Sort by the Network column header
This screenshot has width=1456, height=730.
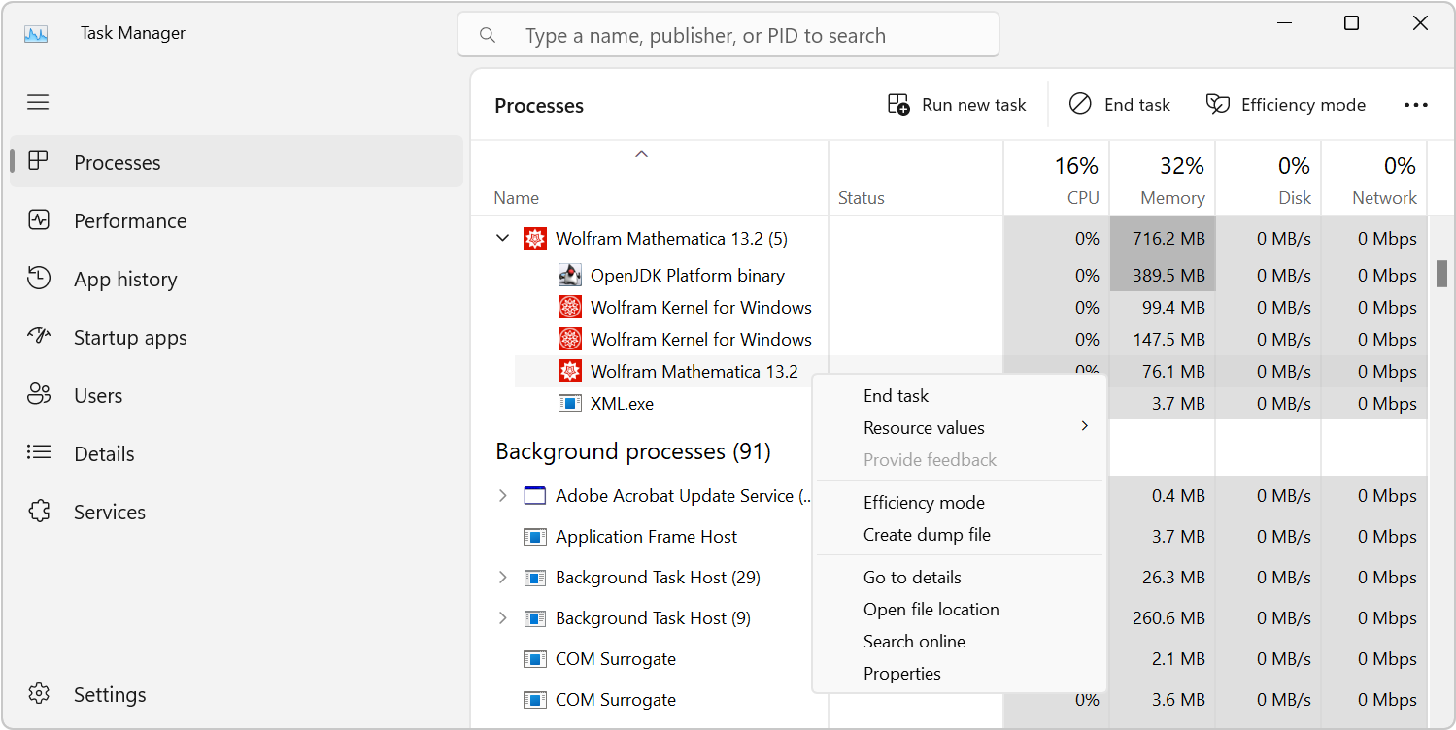tap(1374, 179)
